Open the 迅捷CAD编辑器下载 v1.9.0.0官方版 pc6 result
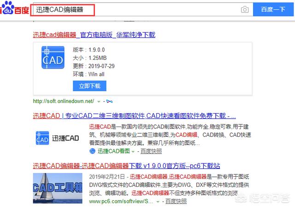 [x=126, y=166]
